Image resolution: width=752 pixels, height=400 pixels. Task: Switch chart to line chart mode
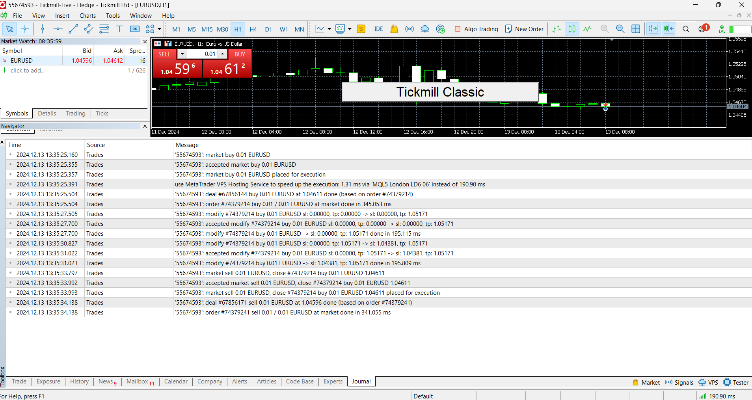pyautogui.click(x=587, y=29)
